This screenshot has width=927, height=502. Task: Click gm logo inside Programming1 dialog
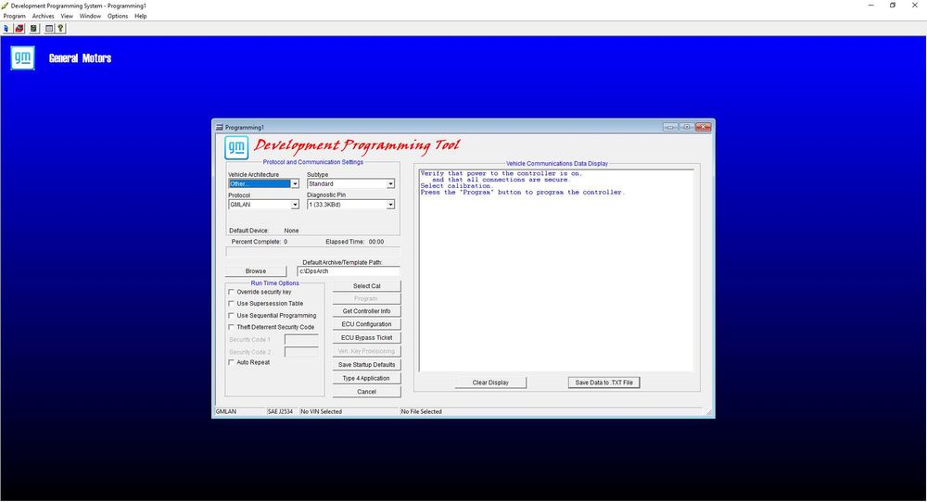coord(236,147)
